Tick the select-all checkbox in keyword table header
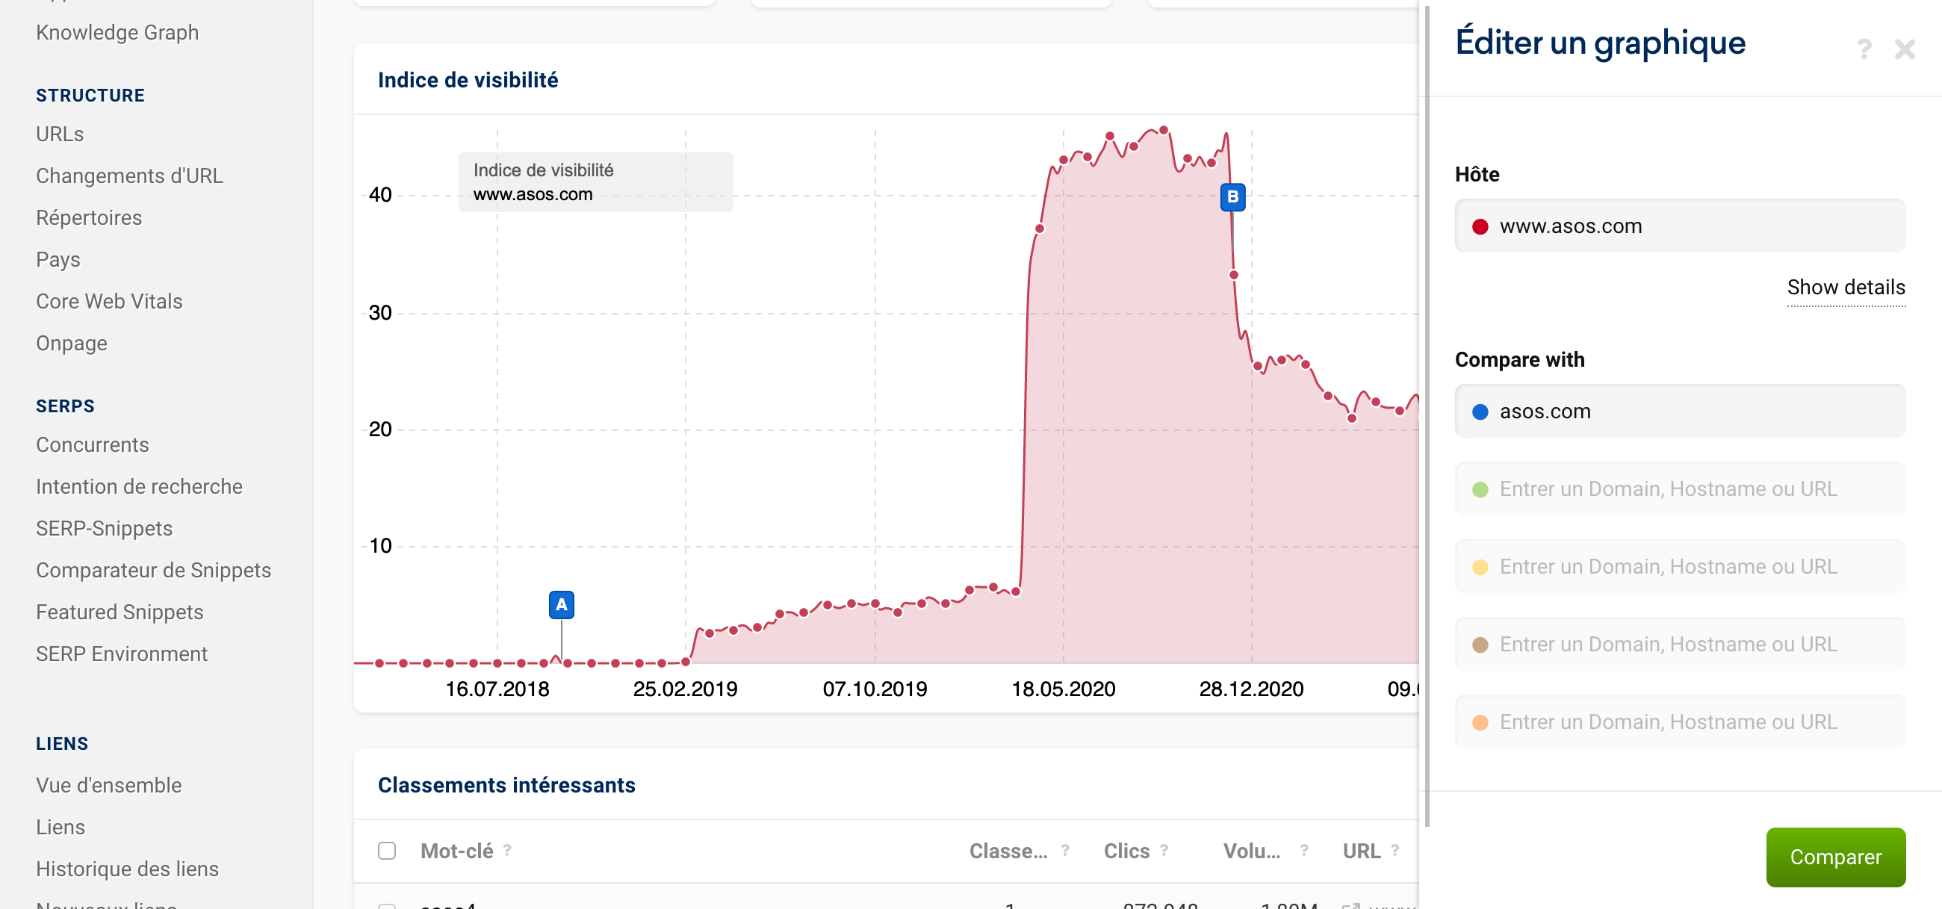This screenshot has height=909, width=1942. pos(387,851)
